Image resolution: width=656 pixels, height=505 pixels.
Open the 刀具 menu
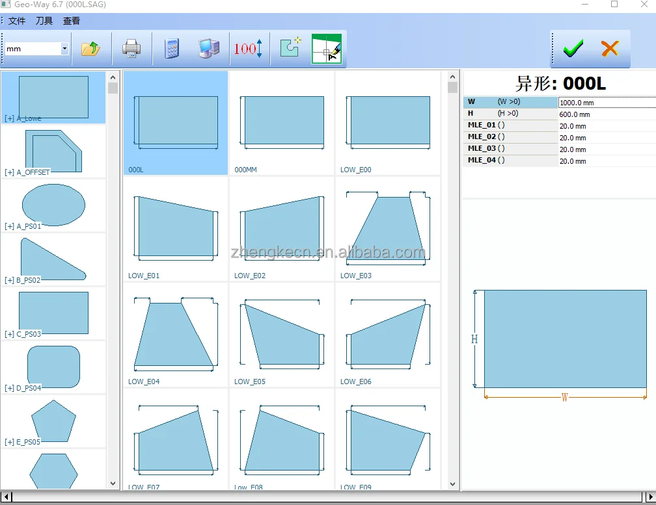[44, 21]
